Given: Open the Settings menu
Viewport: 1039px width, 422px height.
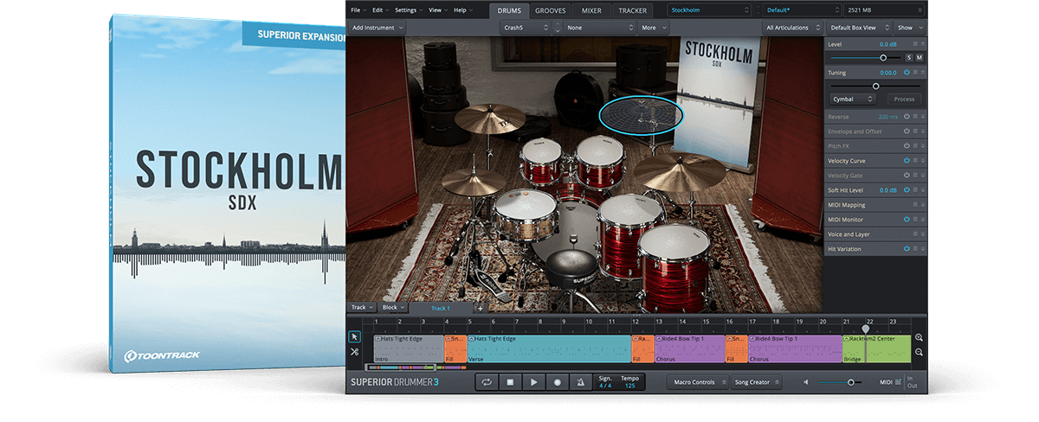Looking at the screenshot, I should (x=407, y=10).
